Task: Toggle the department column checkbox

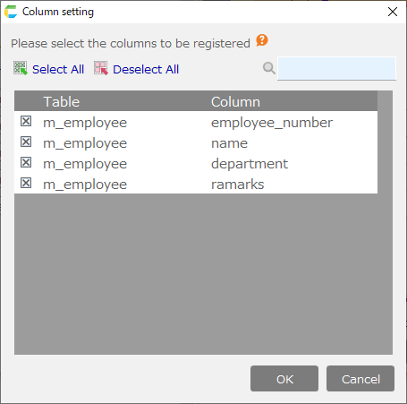Action: [x=26, y=162]
